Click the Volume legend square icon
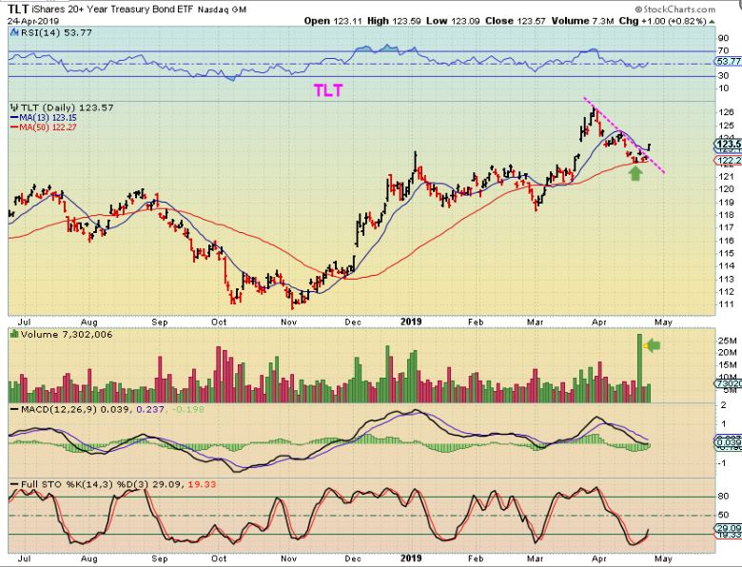The height and width of the screenshot is (567, 742). (x=14, y=335)
